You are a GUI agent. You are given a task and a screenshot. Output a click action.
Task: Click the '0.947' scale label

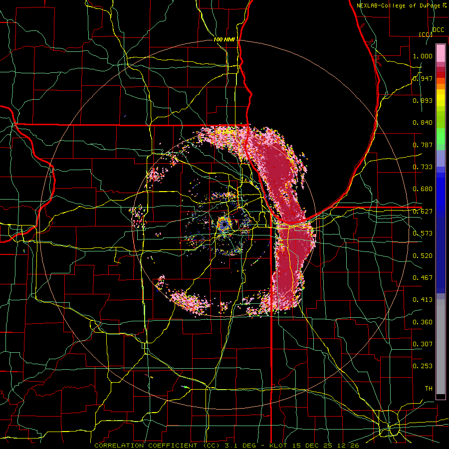tap(423, 78)
